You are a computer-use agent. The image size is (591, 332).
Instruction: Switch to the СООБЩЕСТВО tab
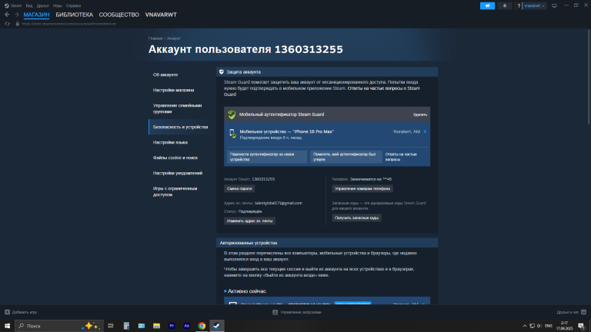tap(119, 15)
